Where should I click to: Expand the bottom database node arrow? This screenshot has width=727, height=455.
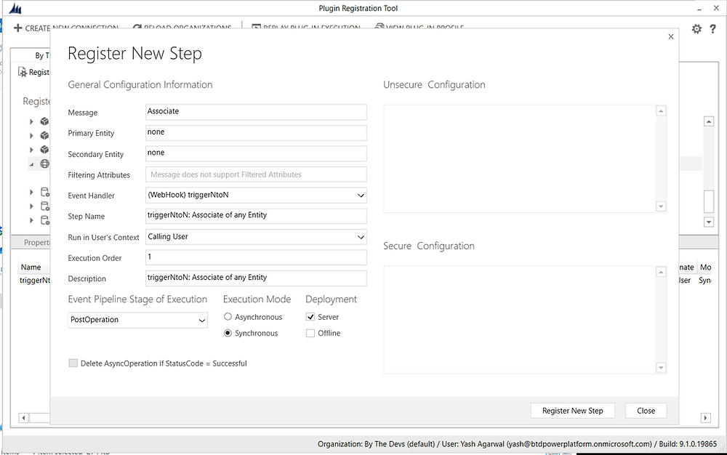31,220
